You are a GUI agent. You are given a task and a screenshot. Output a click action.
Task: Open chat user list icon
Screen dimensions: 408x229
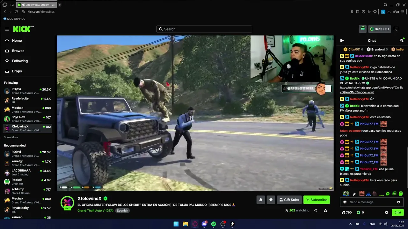click(x=402, y=40)
